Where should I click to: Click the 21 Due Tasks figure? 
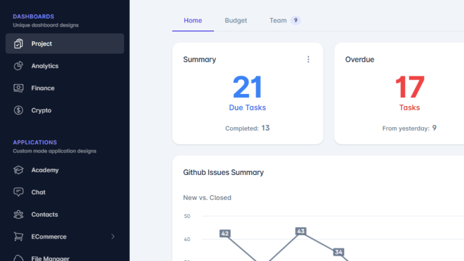pyautogui.click(x=247, y=87)
